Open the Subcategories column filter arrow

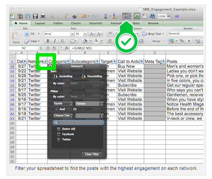[97, 61]
